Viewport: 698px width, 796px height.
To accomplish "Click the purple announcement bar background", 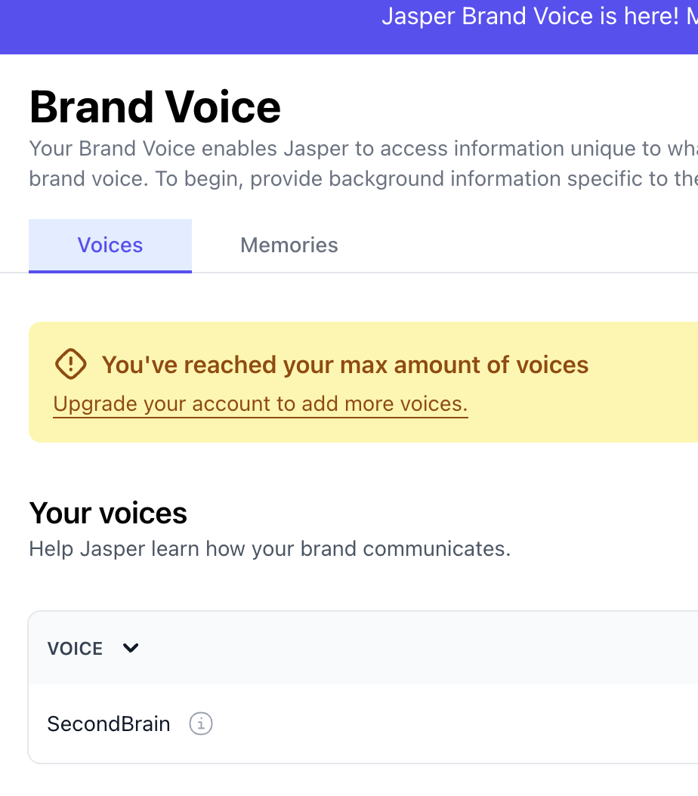I will tap(189, 27).
